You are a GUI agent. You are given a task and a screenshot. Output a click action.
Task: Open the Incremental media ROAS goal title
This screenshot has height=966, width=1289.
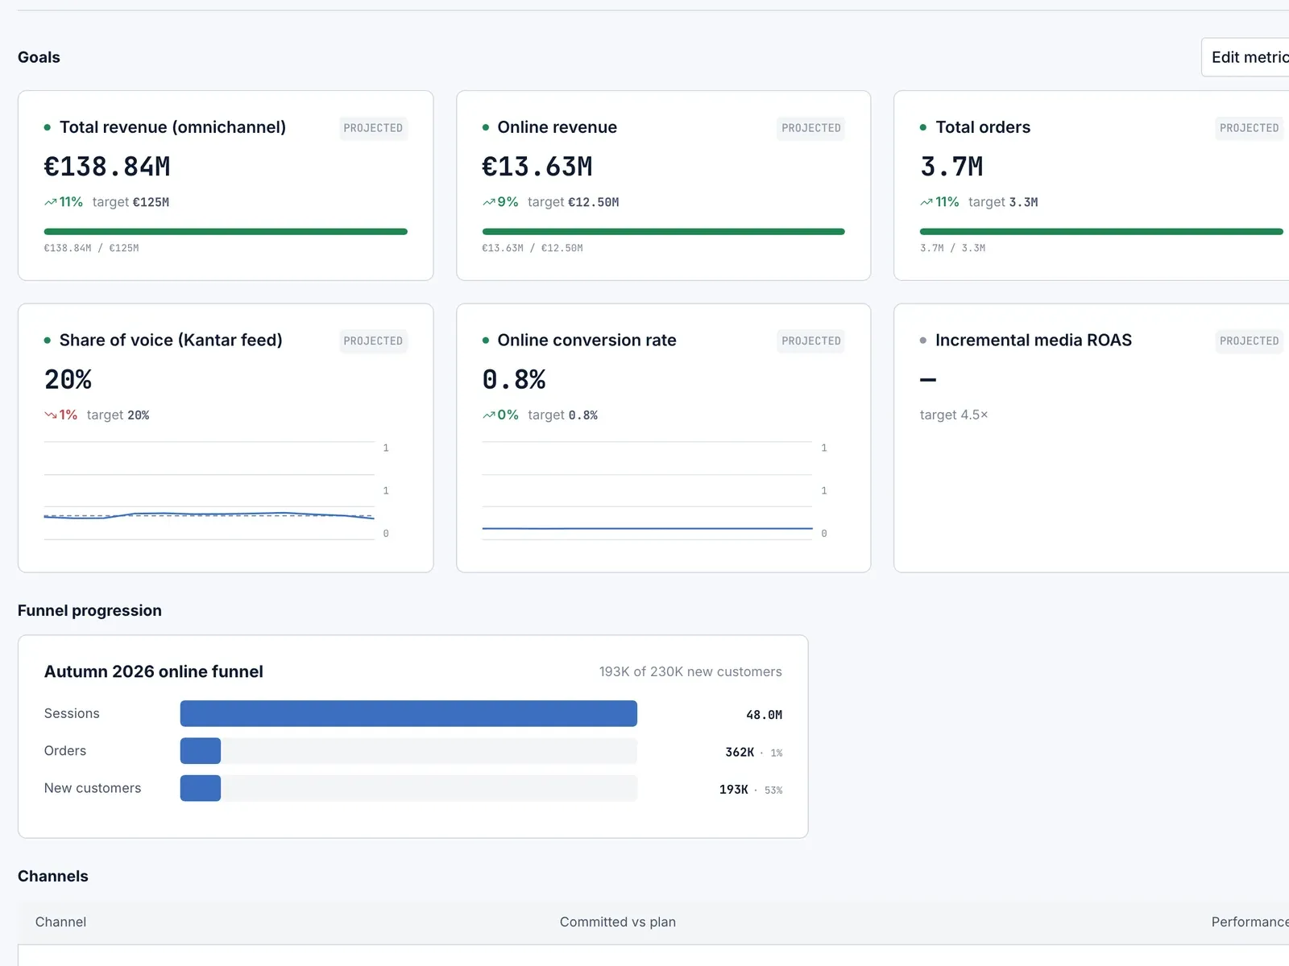click(1033, 340)
